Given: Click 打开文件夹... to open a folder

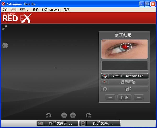Looking at the screenshot, I should [57, 123].
